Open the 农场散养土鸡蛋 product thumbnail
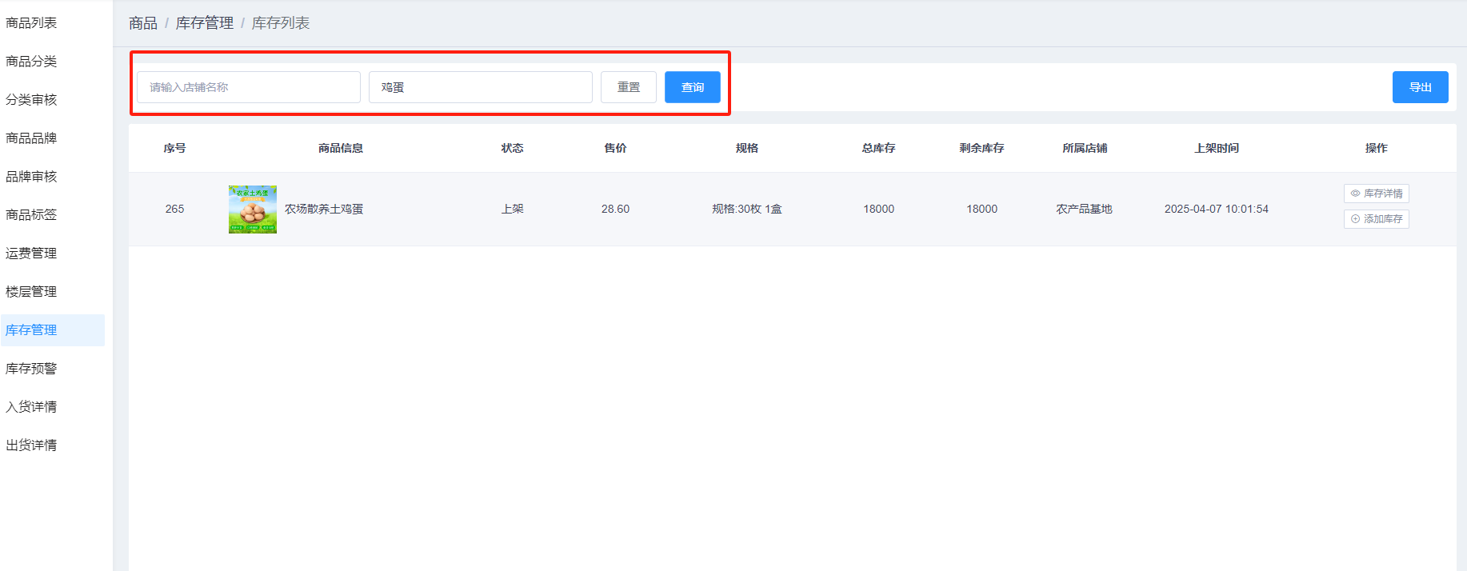1467x571 pixels. tap(252, 210)
